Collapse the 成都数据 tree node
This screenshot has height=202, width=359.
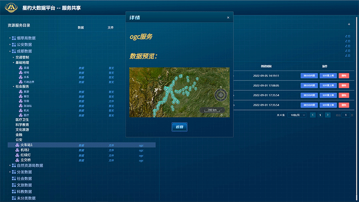(x=9, y=51)
